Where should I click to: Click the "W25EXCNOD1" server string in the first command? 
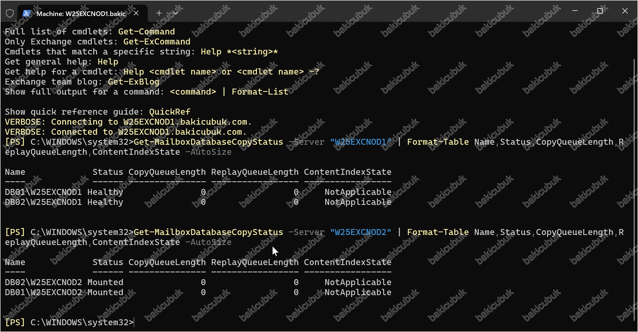click(x=360, y=142)
